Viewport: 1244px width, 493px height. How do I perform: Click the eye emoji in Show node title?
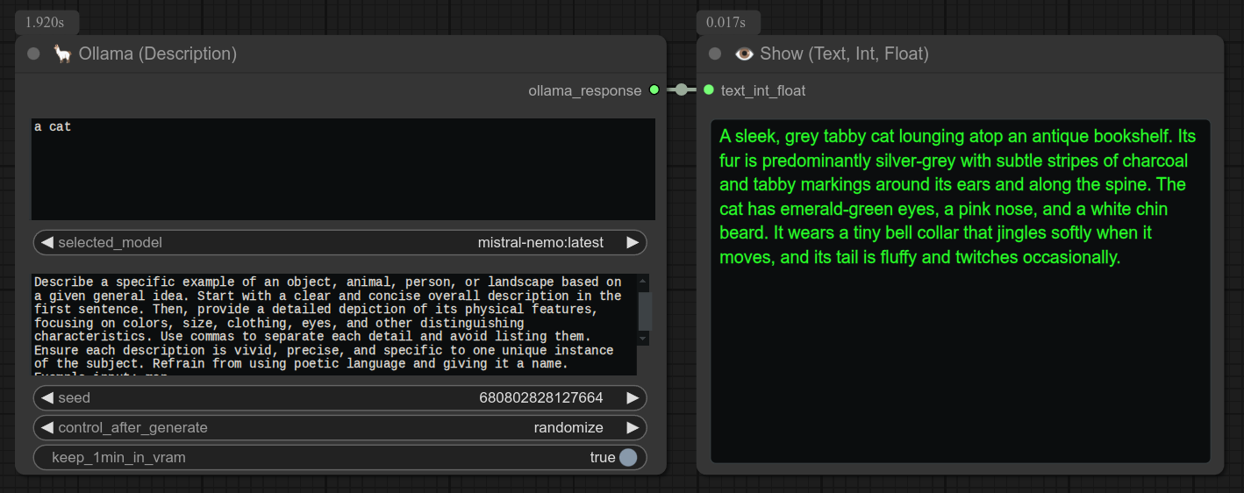click(744, 54)
